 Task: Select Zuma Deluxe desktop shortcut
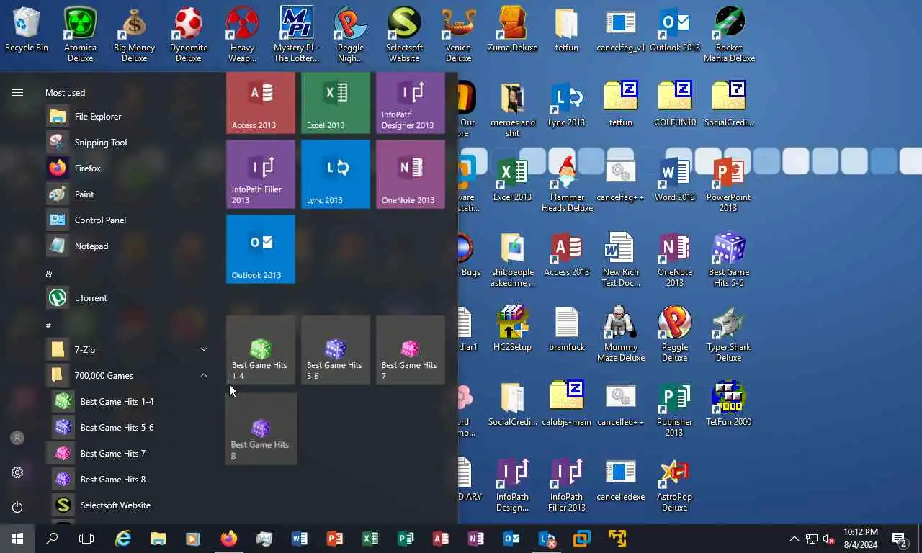coord(512,30)
